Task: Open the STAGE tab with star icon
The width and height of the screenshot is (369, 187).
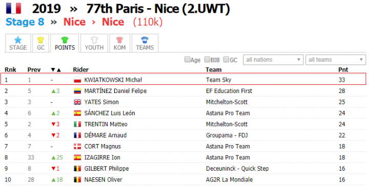Action: (18, 43)
